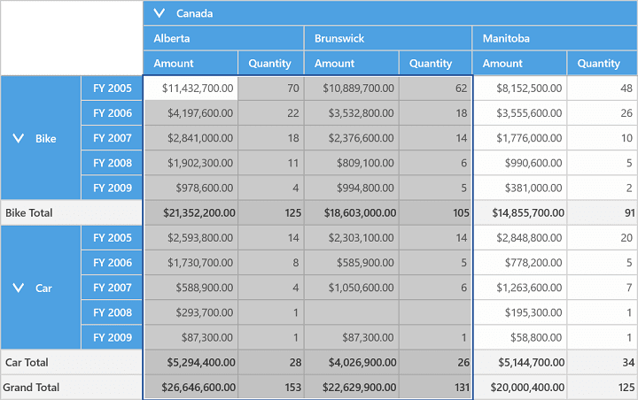This screenshot has width=638, height=400.
Task: Click the $1,902,300.00 cell
Action: (x=191, y=163)
